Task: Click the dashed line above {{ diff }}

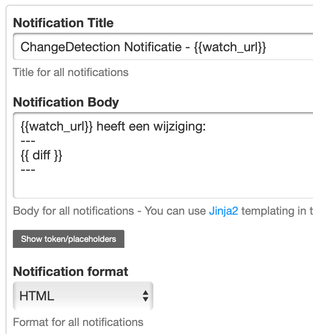Action: pos(28,141)
